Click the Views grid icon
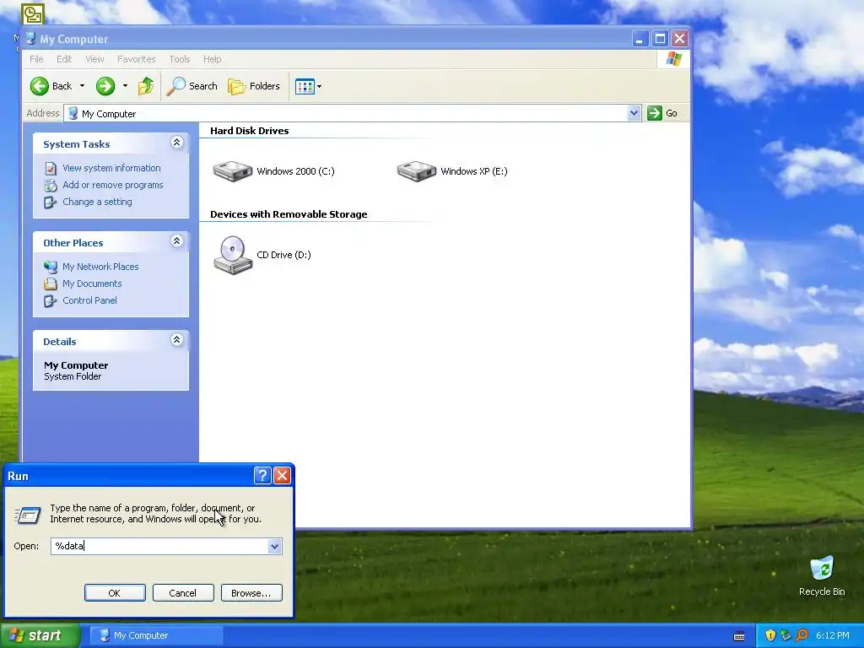The width and height of the screenshot is (864, 648). click(304, 87)
